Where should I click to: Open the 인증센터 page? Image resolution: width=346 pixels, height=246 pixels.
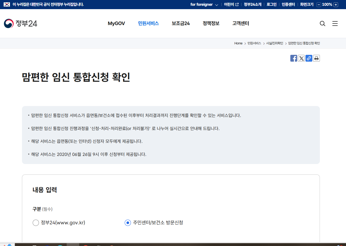[288, 4]
